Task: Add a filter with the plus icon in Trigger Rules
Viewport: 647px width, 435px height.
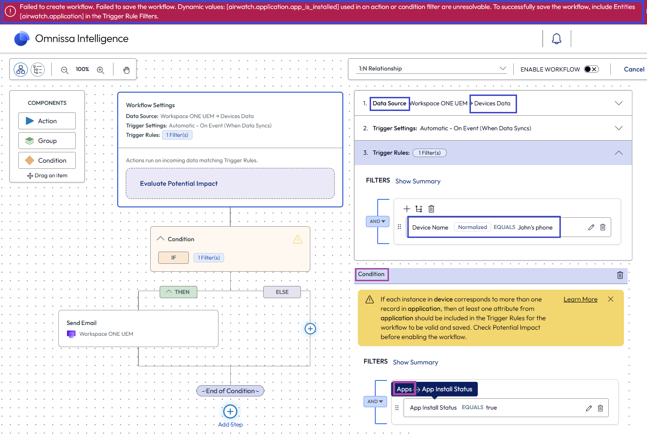Action: (x=407, y=209)
